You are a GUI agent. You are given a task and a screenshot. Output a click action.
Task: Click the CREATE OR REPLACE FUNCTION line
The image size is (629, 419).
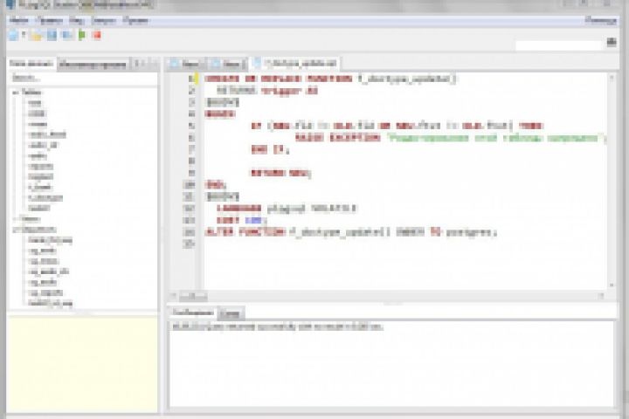(330, 79)
